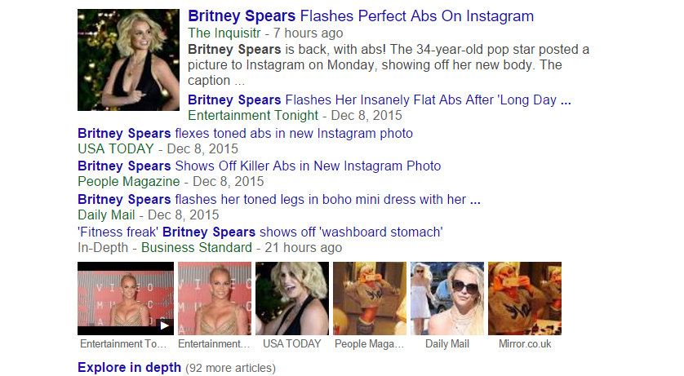Click the 'Mirror.co.uk' caption under thumbnail

(525, 344)
